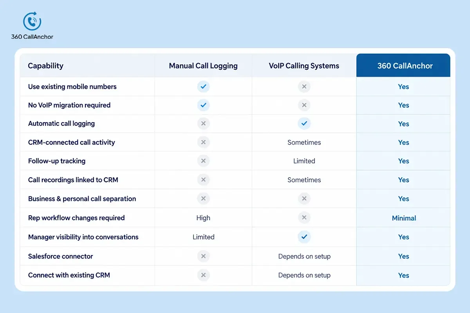The height and width of the screenshot is (313, 470).
Task: Click the check icon for VoIP automatic call logging
Action: click(x=304, y=124)
